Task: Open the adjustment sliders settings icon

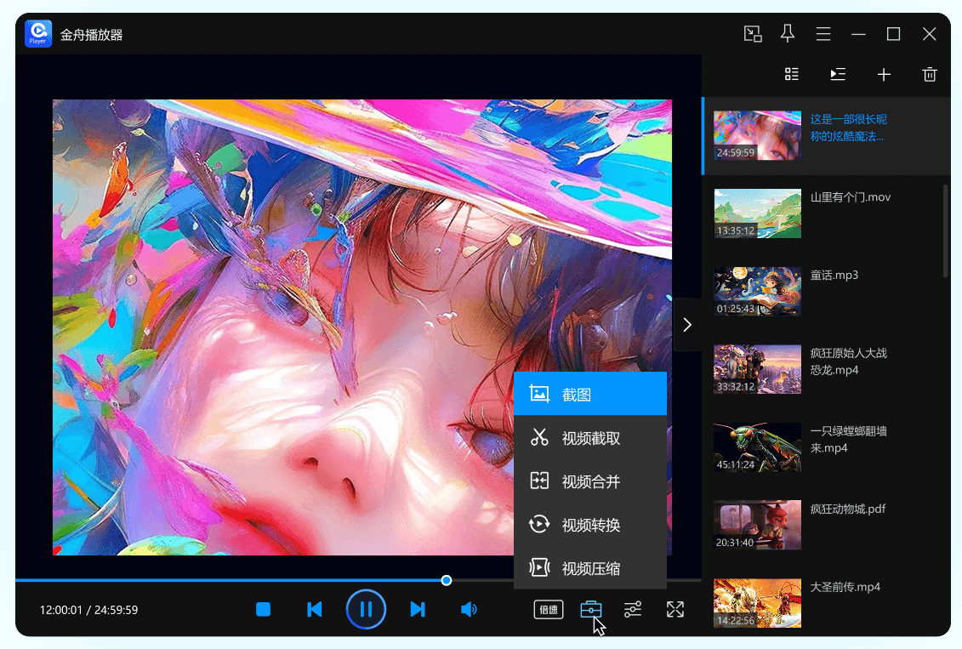Action: click(x=633, y=609)
